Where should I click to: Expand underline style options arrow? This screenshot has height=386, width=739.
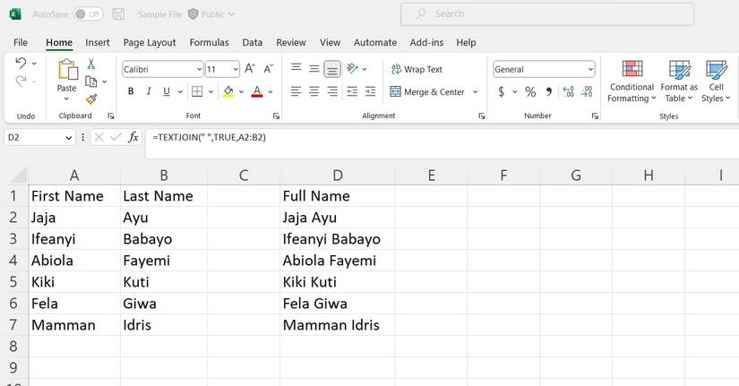[180, 92]
